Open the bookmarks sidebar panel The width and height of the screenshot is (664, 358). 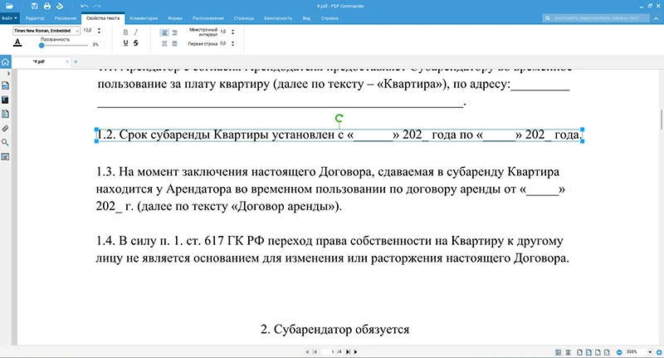(x=5, y=100)
